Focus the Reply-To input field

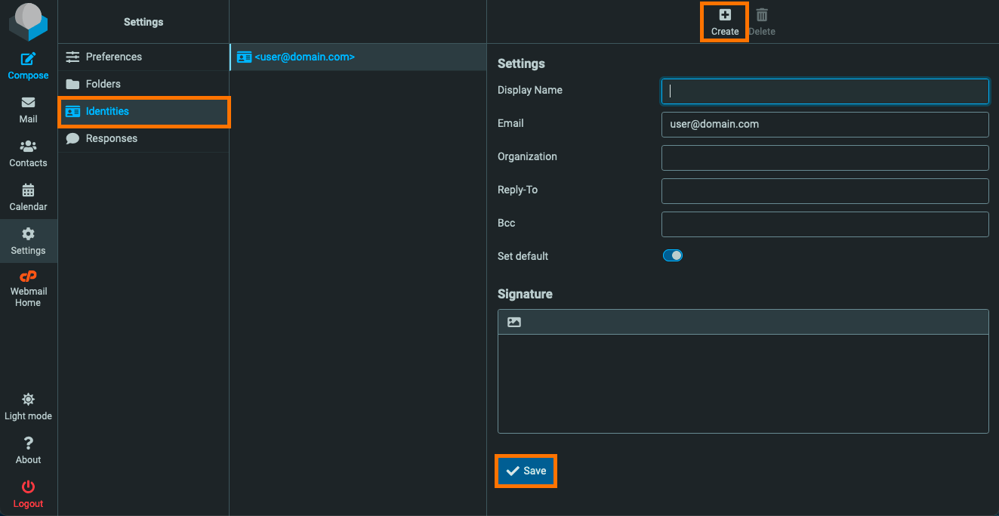pos(825,191)
